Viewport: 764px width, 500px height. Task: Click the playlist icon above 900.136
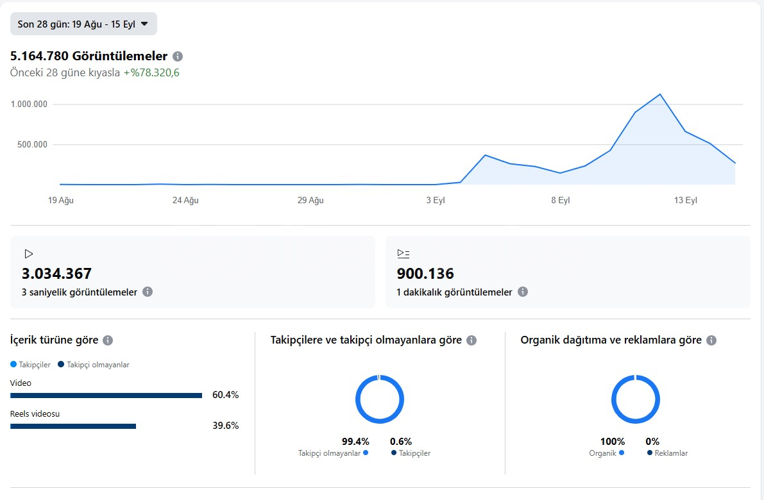[403, 254]
